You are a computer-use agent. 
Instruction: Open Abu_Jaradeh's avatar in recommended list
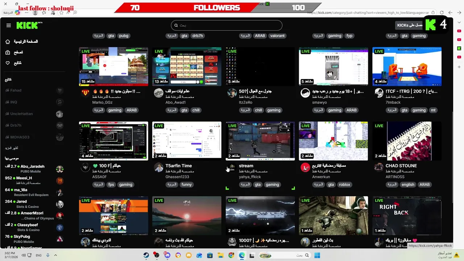[60, 169]
